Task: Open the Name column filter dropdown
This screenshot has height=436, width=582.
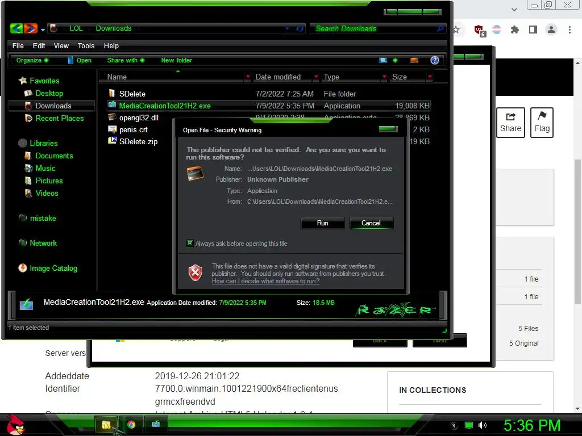Action: click(248, 77)
